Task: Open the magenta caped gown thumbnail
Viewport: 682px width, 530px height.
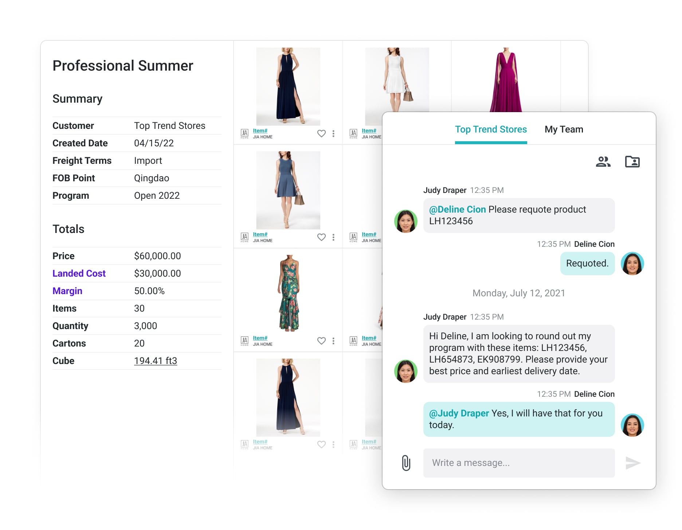Action: tap(506, 80)
